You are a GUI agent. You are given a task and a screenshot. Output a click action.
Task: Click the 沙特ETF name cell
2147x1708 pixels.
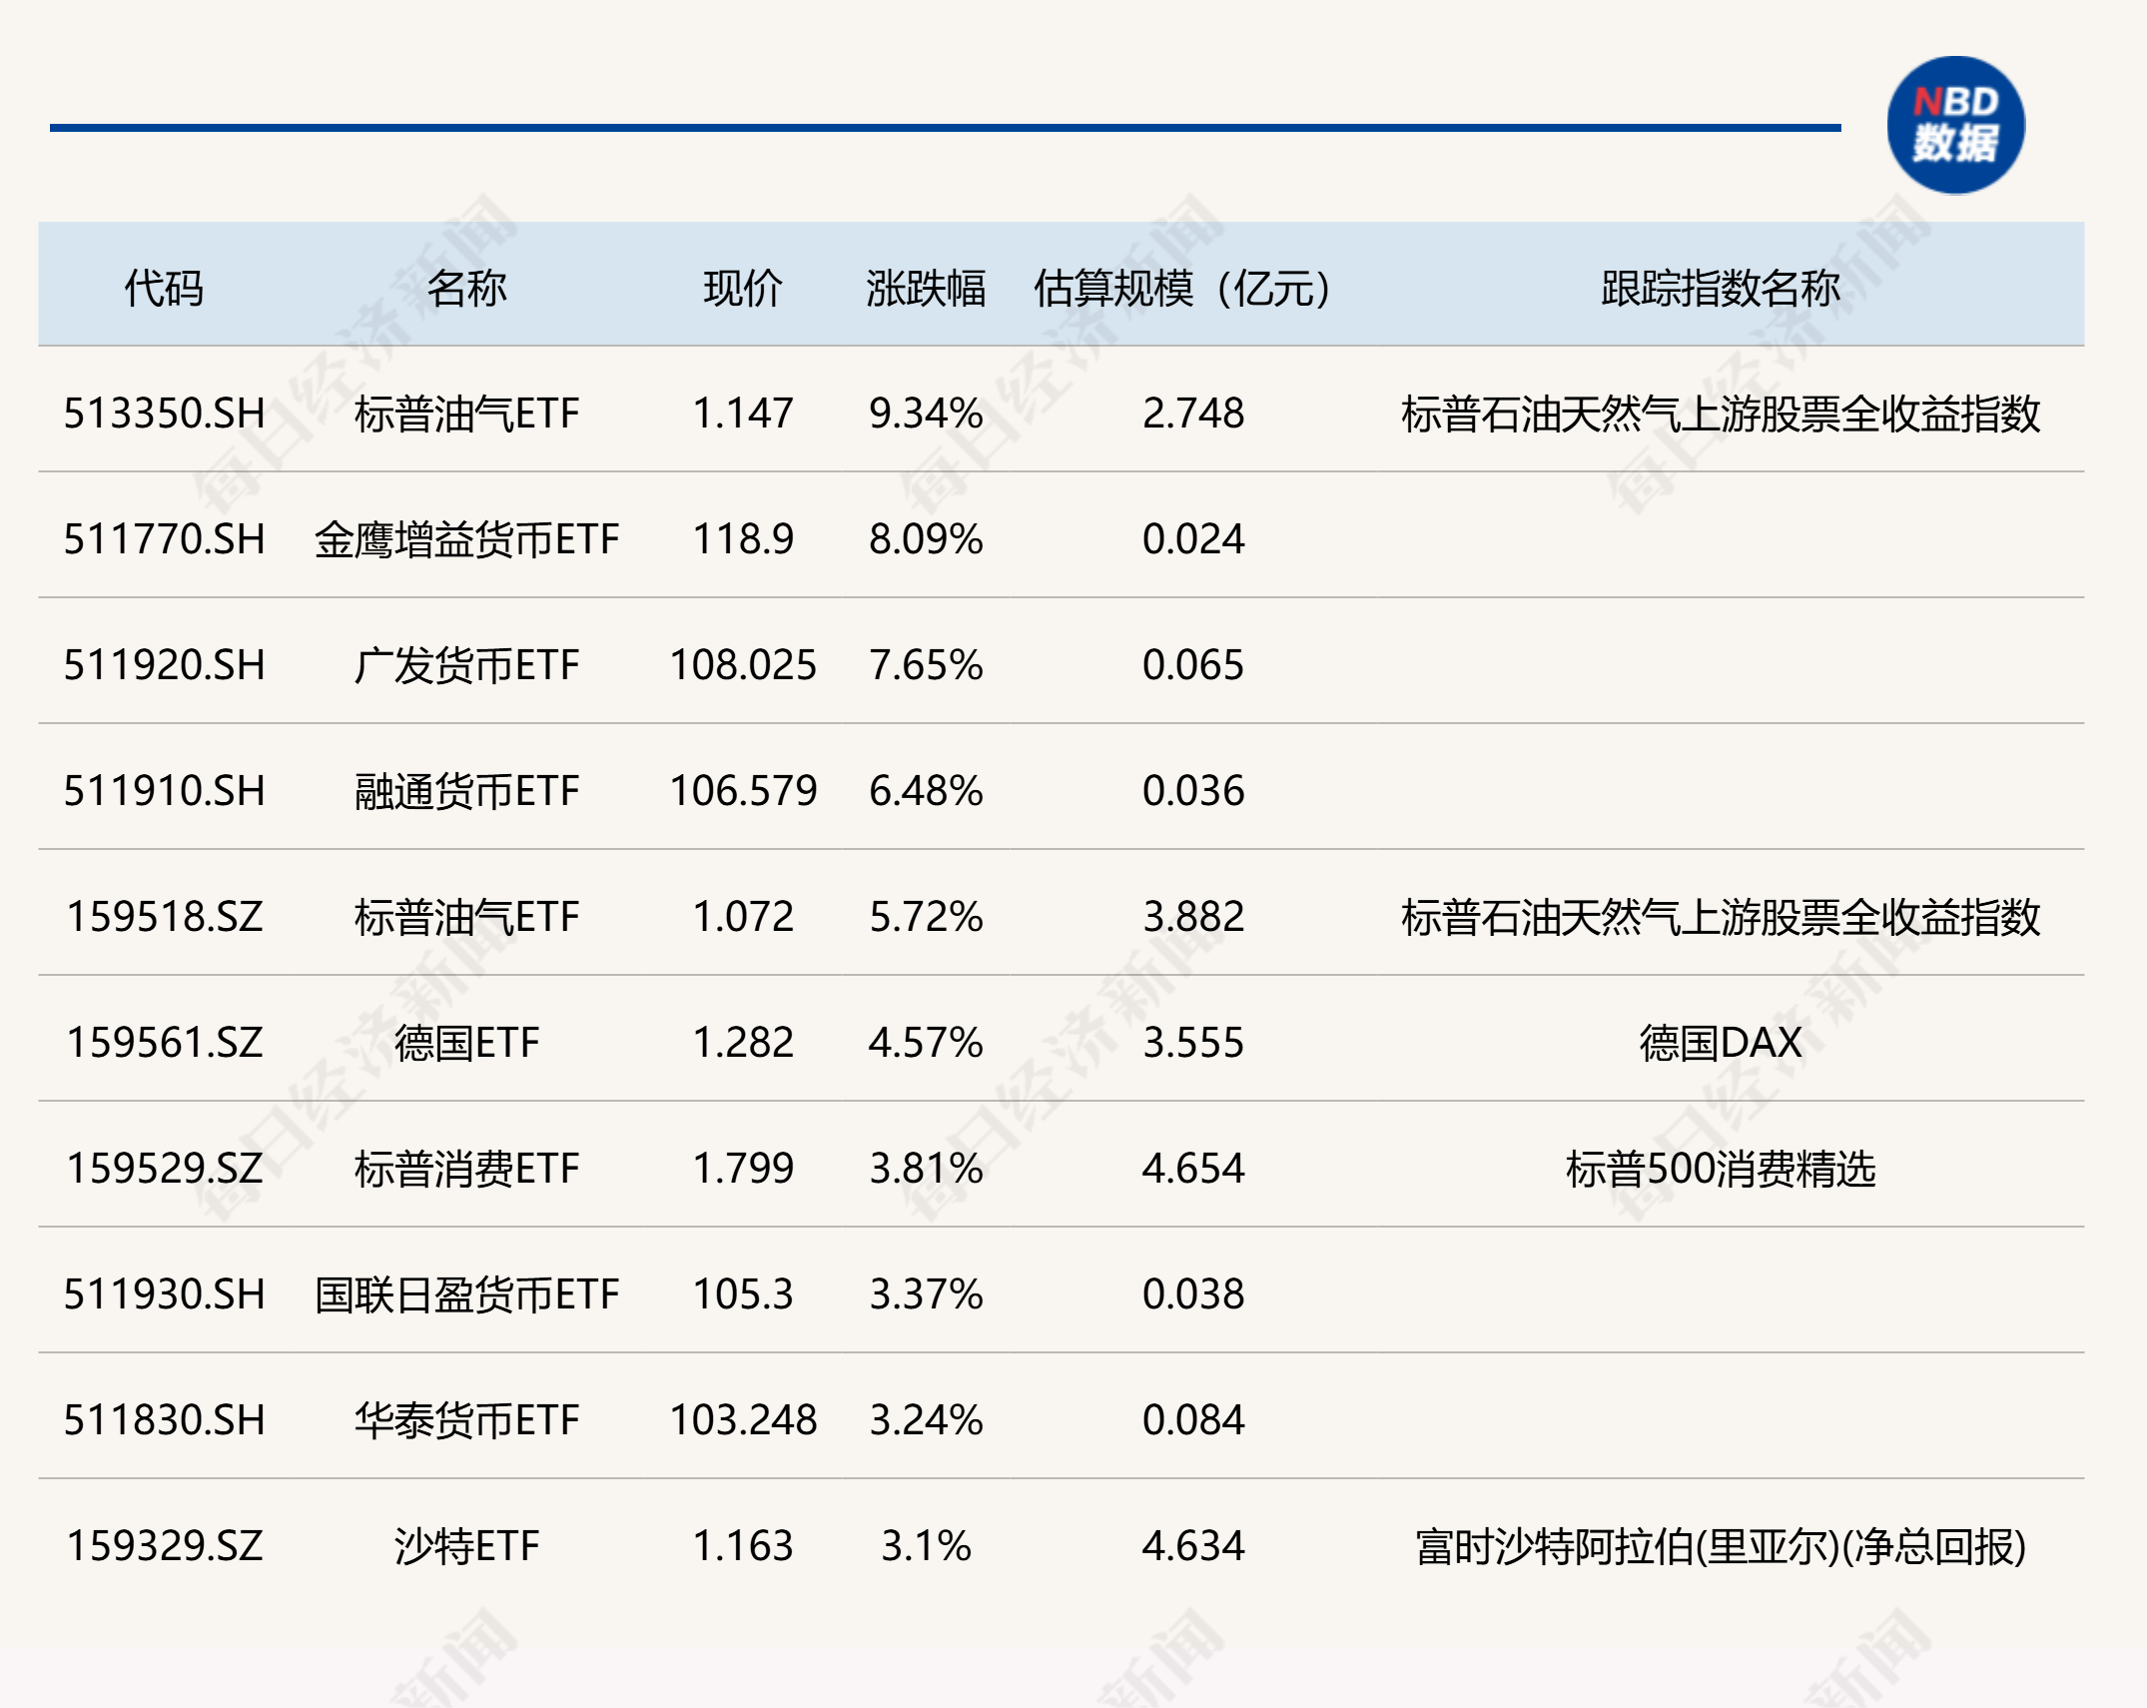[x=466, y=1546]
